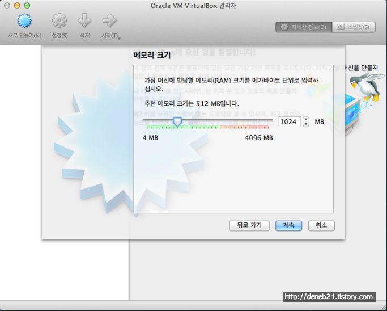Viewport: 387px width, 311px height.
Task: Minimize the VirtualBox window with yellow button
Action: pyautogui.click(x=17, y=5)
